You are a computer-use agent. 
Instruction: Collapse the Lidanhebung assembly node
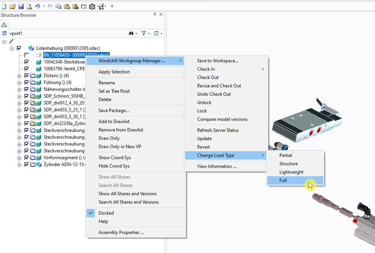tap(12, 48)
